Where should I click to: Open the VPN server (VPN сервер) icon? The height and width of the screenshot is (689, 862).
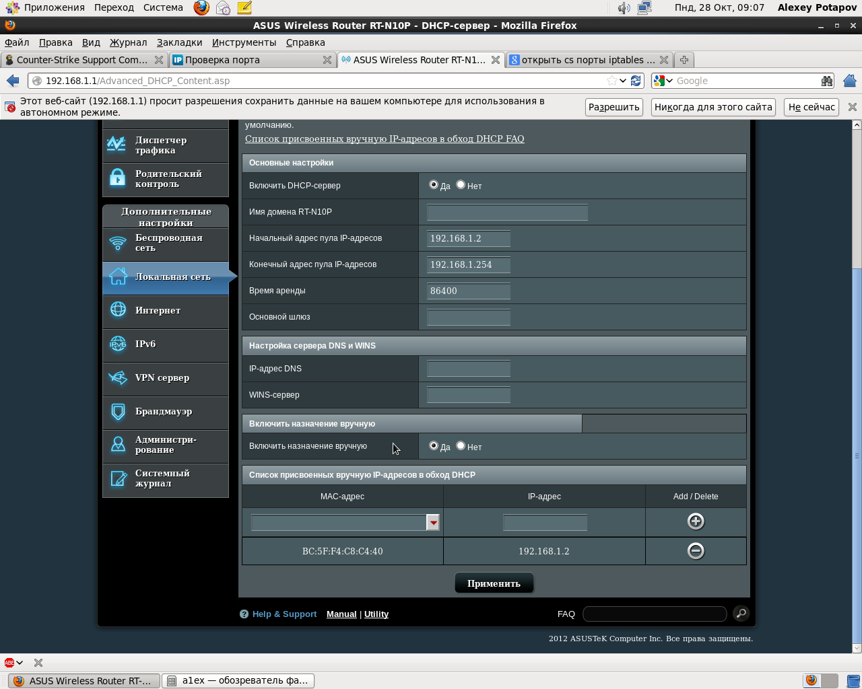coord(118,377)
